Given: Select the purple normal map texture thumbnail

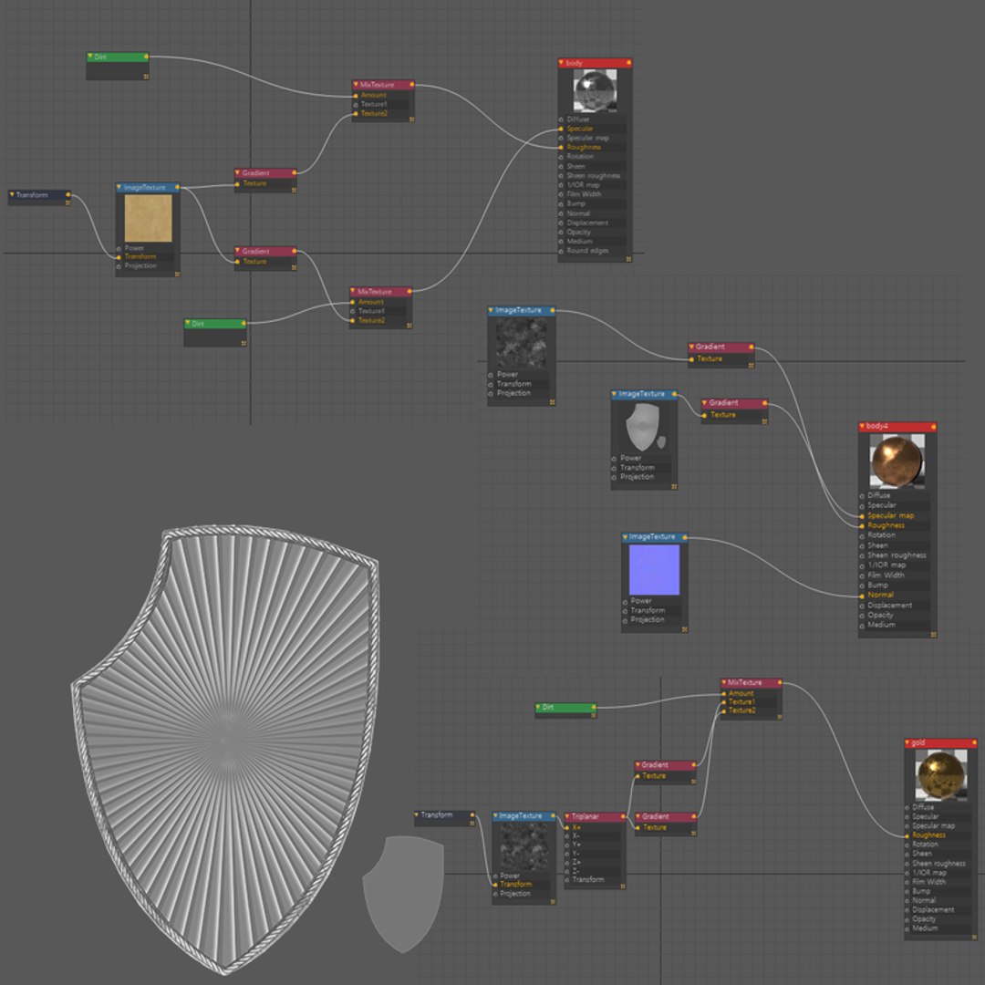Looking at the screenshot, I should pyautogui.click(x=654, y=569).
